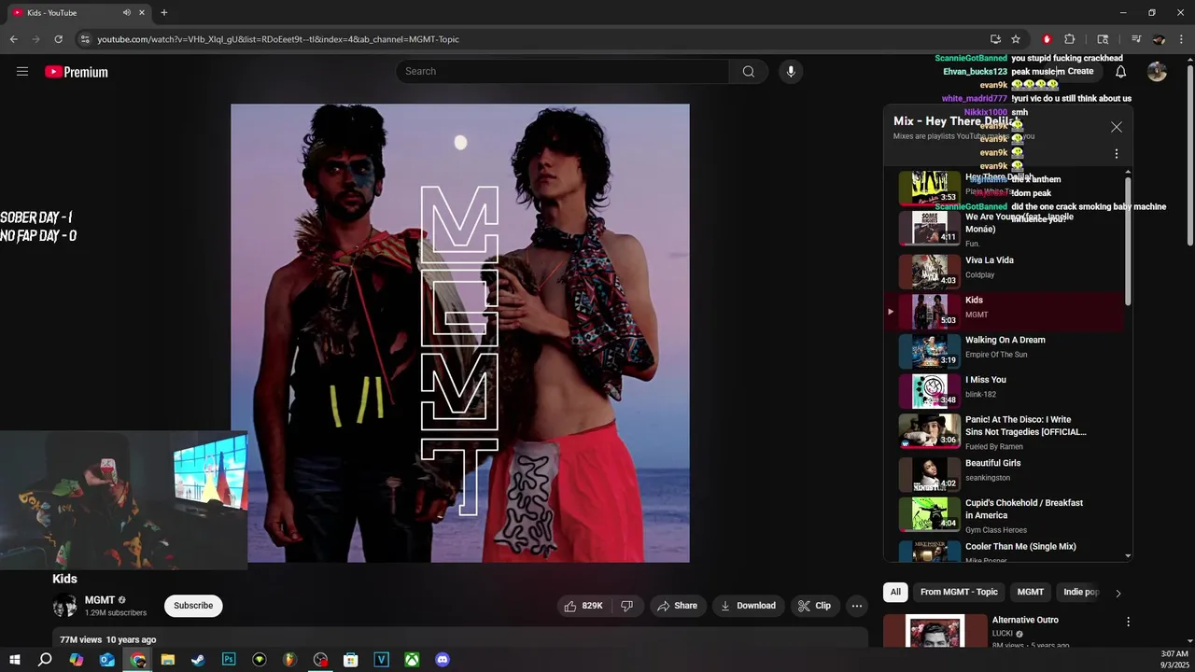Open Chrome profile avatar in toolbar
Screen dimensions: 1195x672
point(1159,39)
